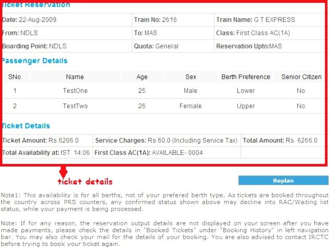This screenshot has width=330, height=250.
Task: Click the Replan button
Action: pyautogui.click(x=283, y=180)
